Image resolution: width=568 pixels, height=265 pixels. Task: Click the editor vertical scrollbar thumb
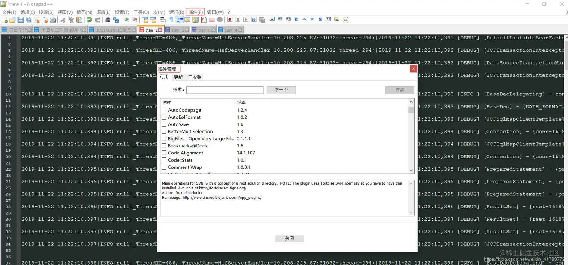pos(566,55)
